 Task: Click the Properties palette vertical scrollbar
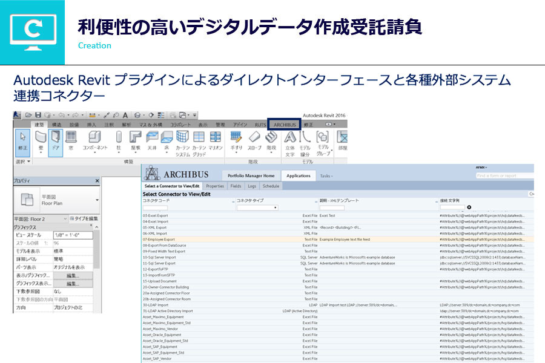point(97,249)
